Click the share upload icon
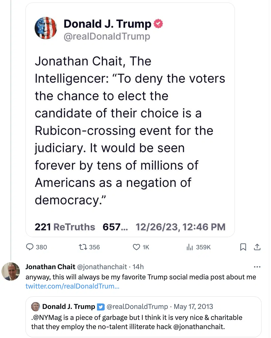 point(257,247)
